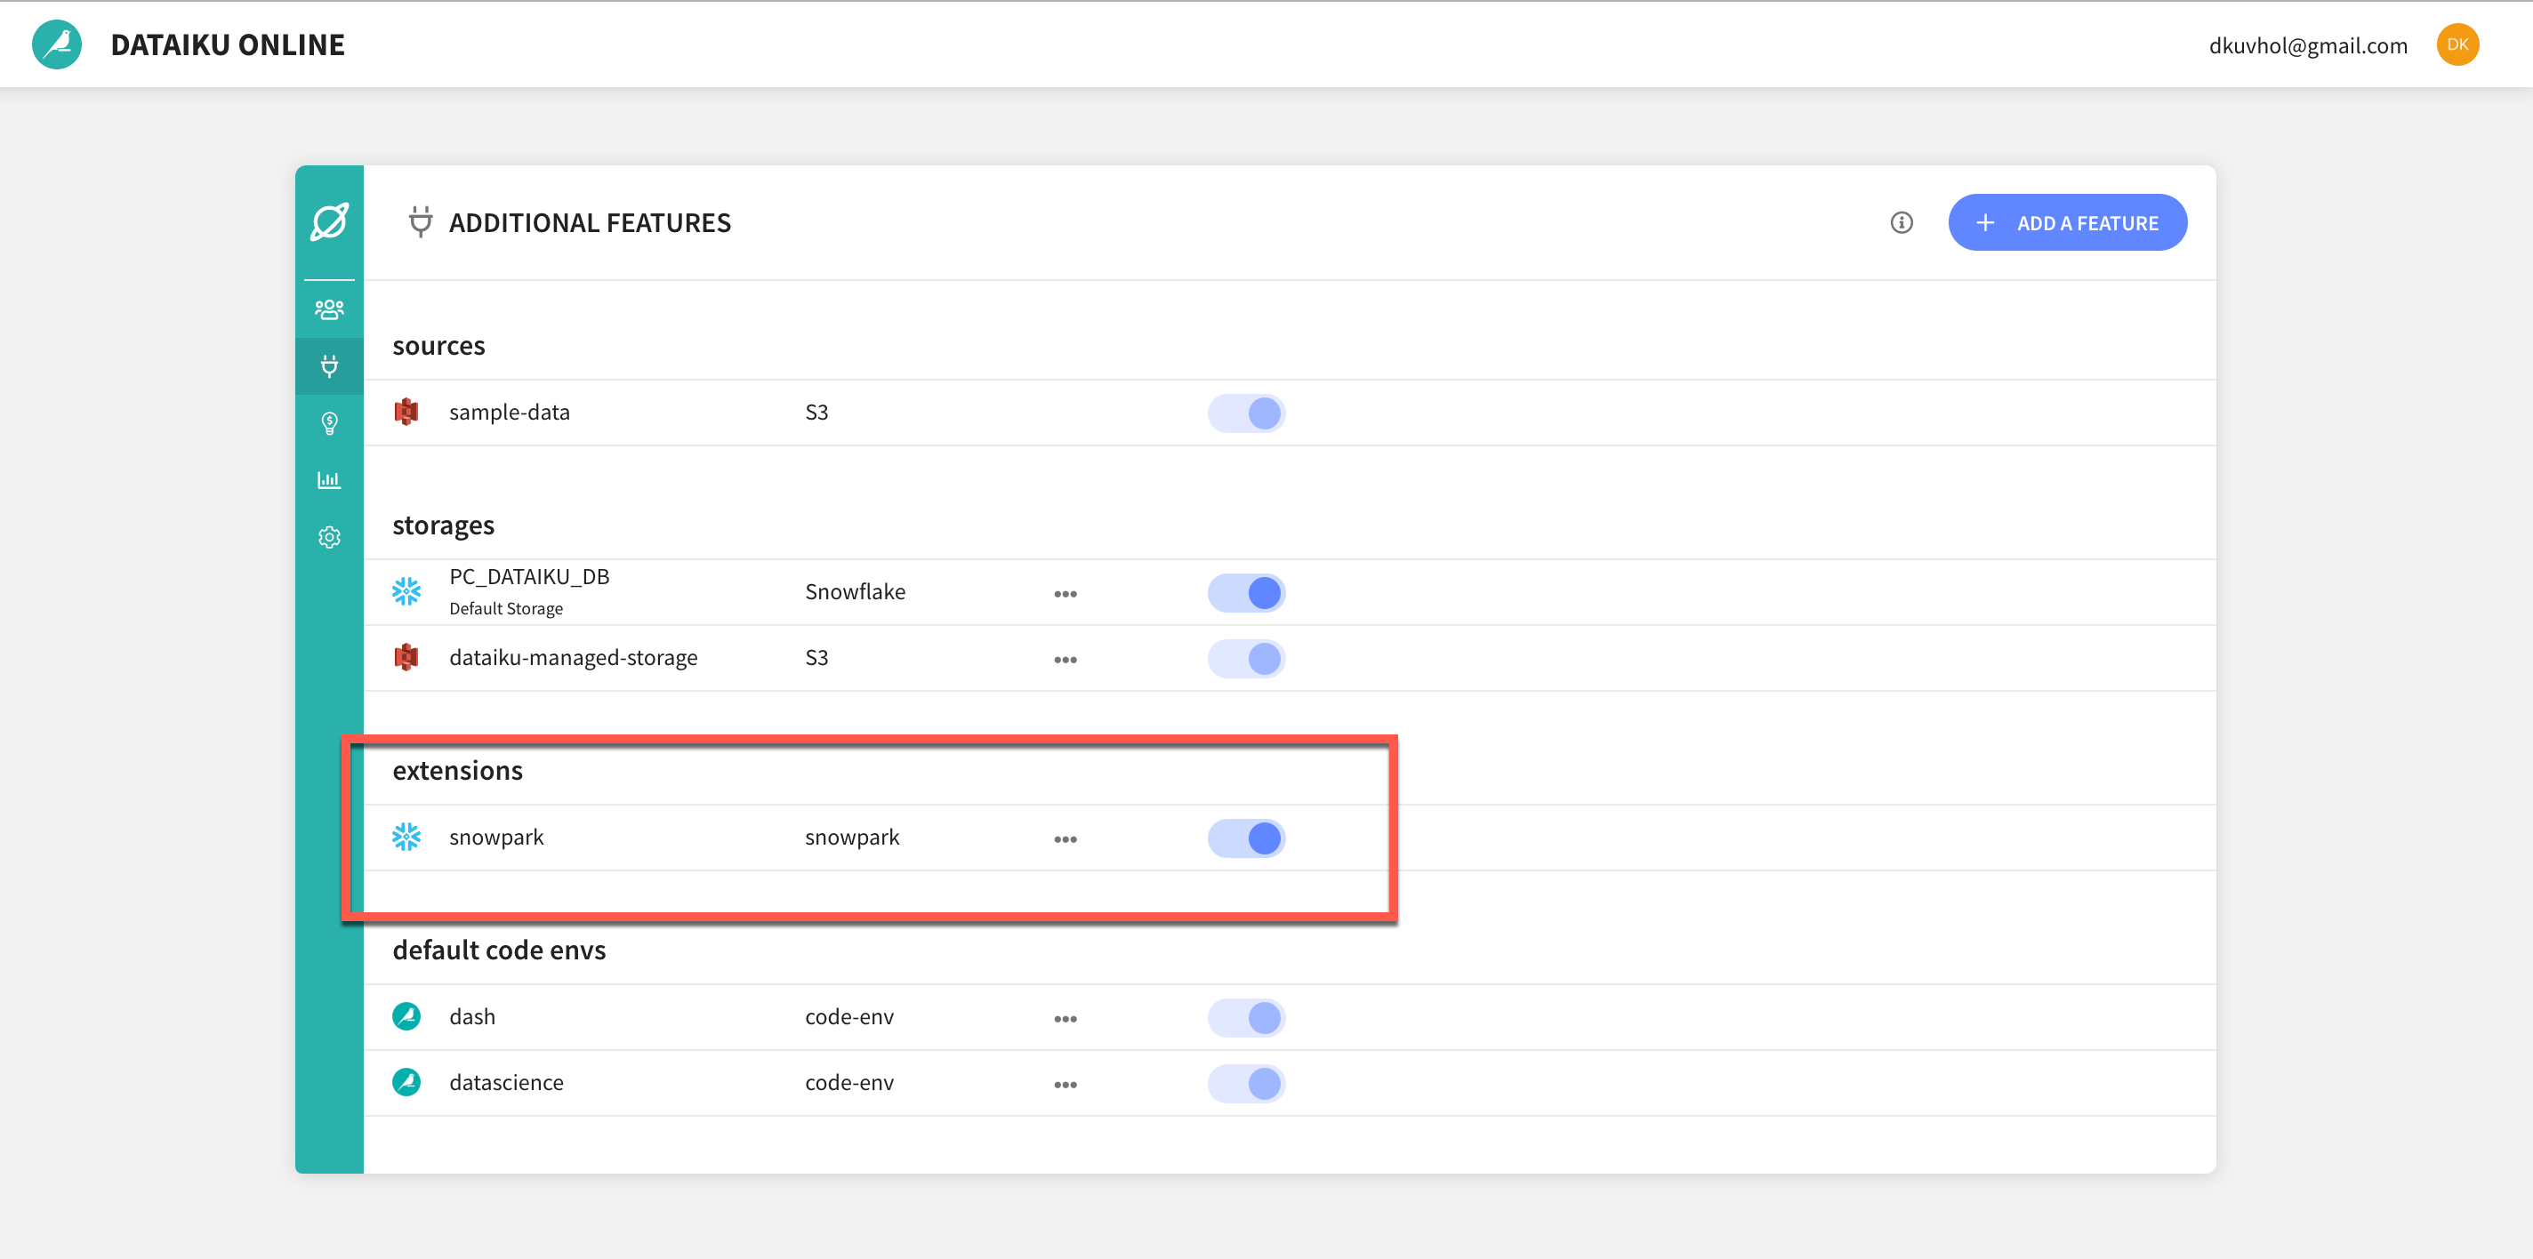Click the planet logo in sidebar
This screenshot has width=2533, height=1259.
328,222
